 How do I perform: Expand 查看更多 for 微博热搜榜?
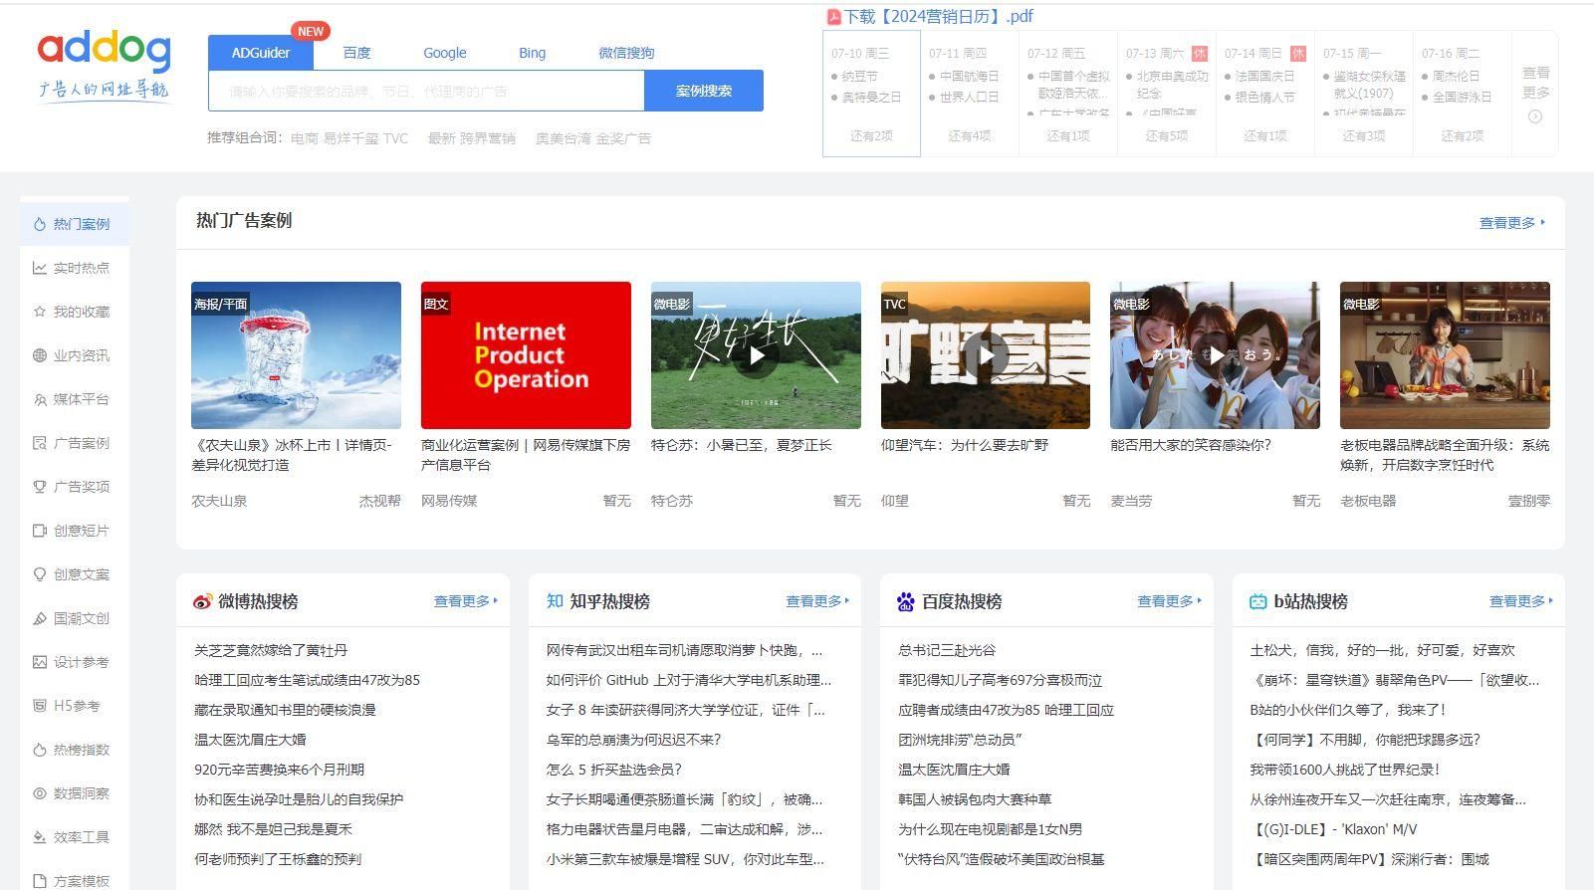pos(466,601)
